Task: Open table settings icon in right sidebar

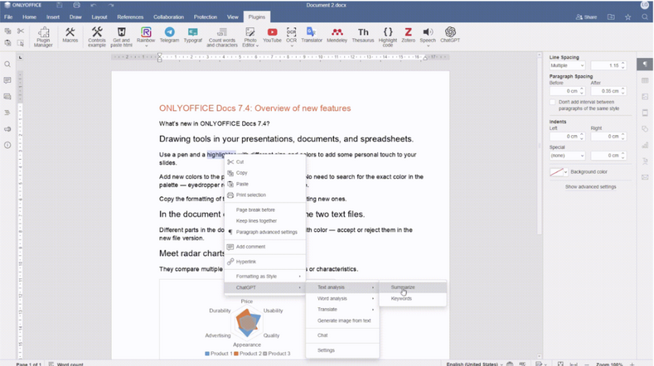Action: pos(645,80)
